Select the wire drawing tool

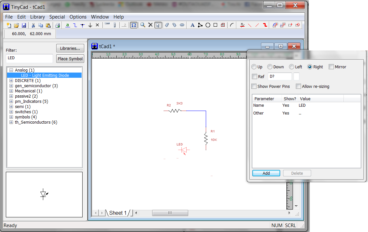click(x=265, y=25)
